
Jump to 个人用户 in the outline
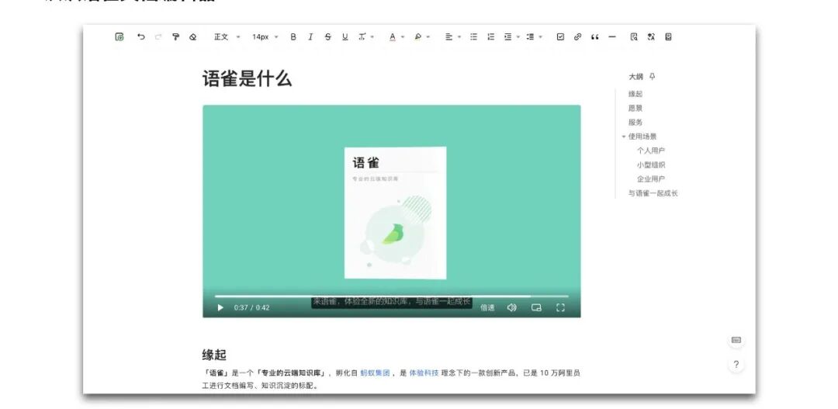pos(651,151)
